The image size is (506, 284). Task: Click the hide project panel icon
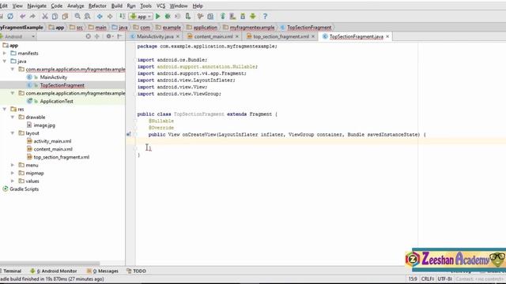point(119,36)
